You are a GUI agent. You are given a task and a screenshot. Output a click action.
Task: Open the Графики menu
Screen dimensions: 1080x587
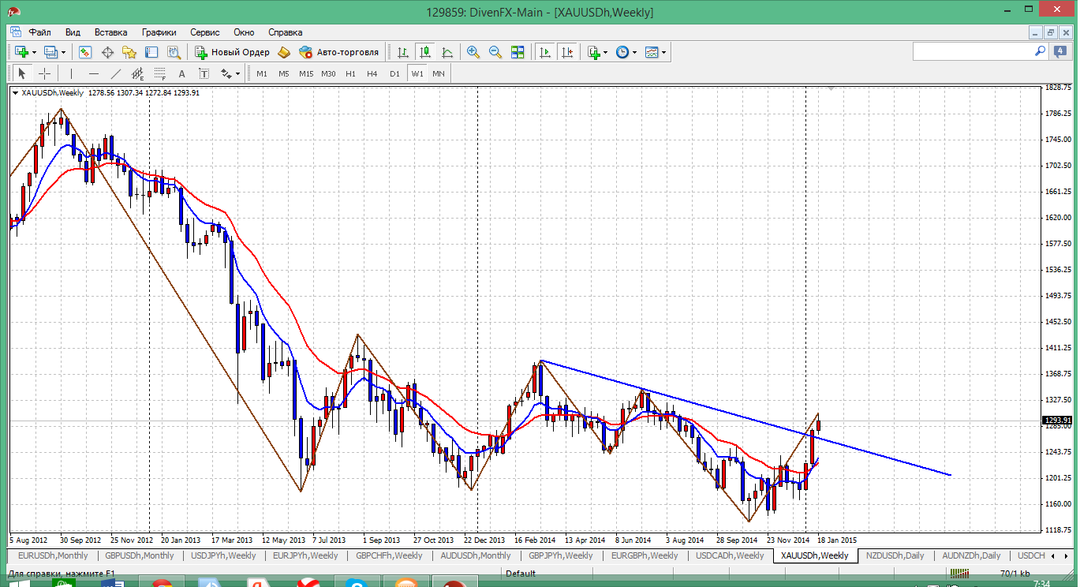click(x=159, y=32)
